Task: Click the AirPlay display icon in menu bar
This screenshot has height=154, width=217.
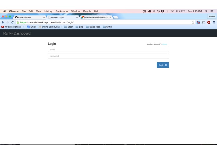Action: 144,11
